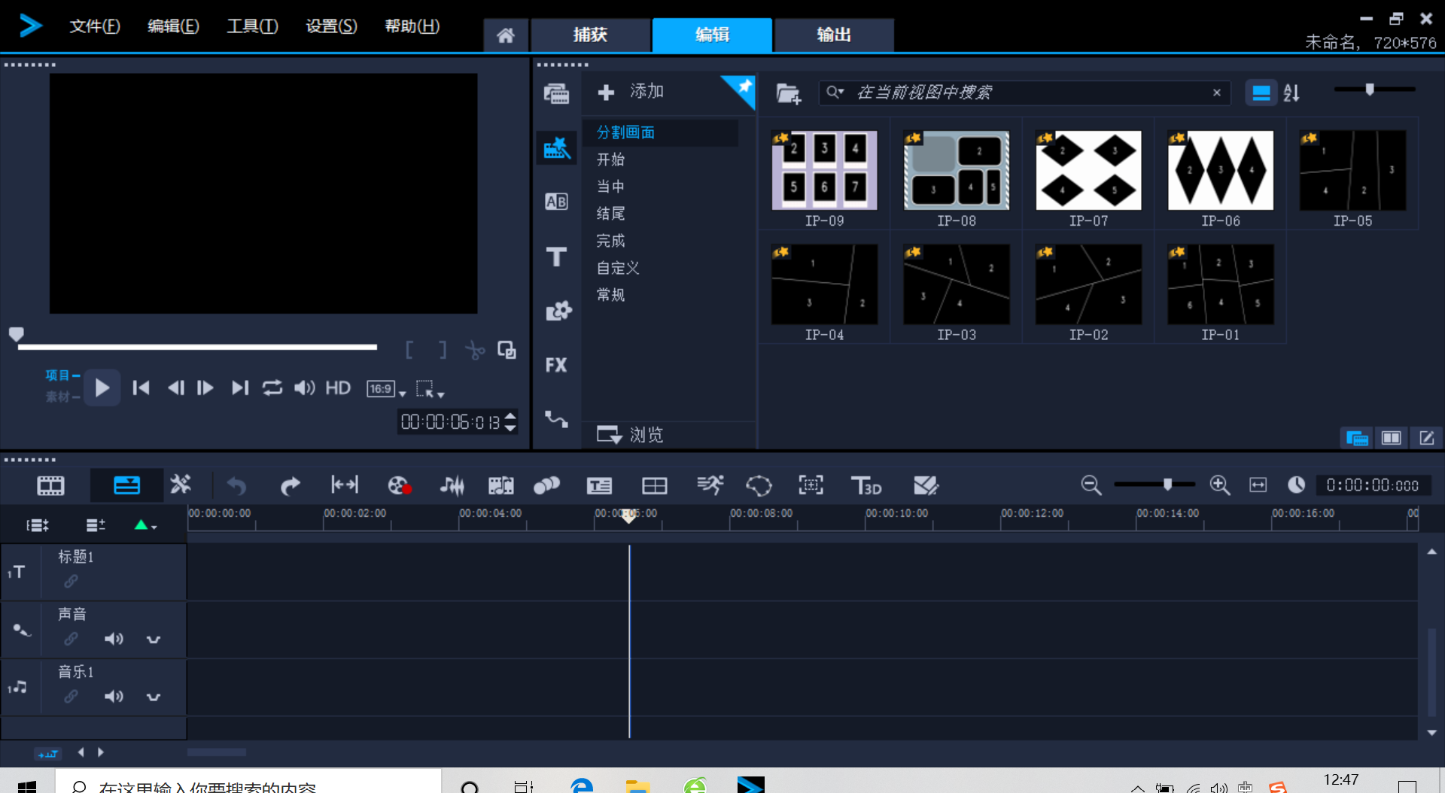Image resolution: width=1445 pixels, height=793 pixels.
Task: Open the Graphic library icon
Action: point(558,311)
